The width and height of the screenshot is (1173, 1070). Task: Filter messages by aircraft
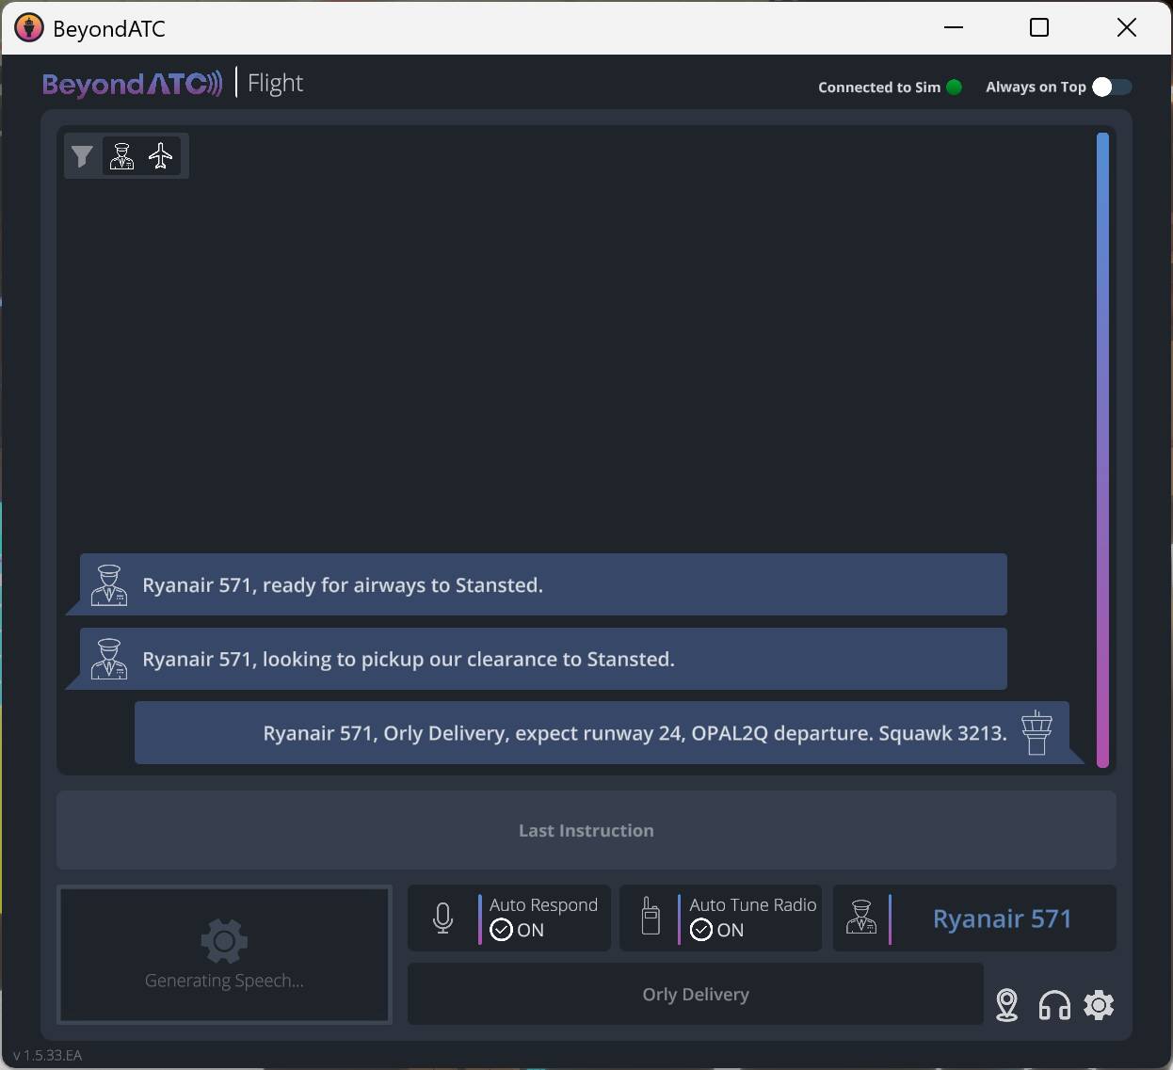pyautogui.click(x=160, y=156)
